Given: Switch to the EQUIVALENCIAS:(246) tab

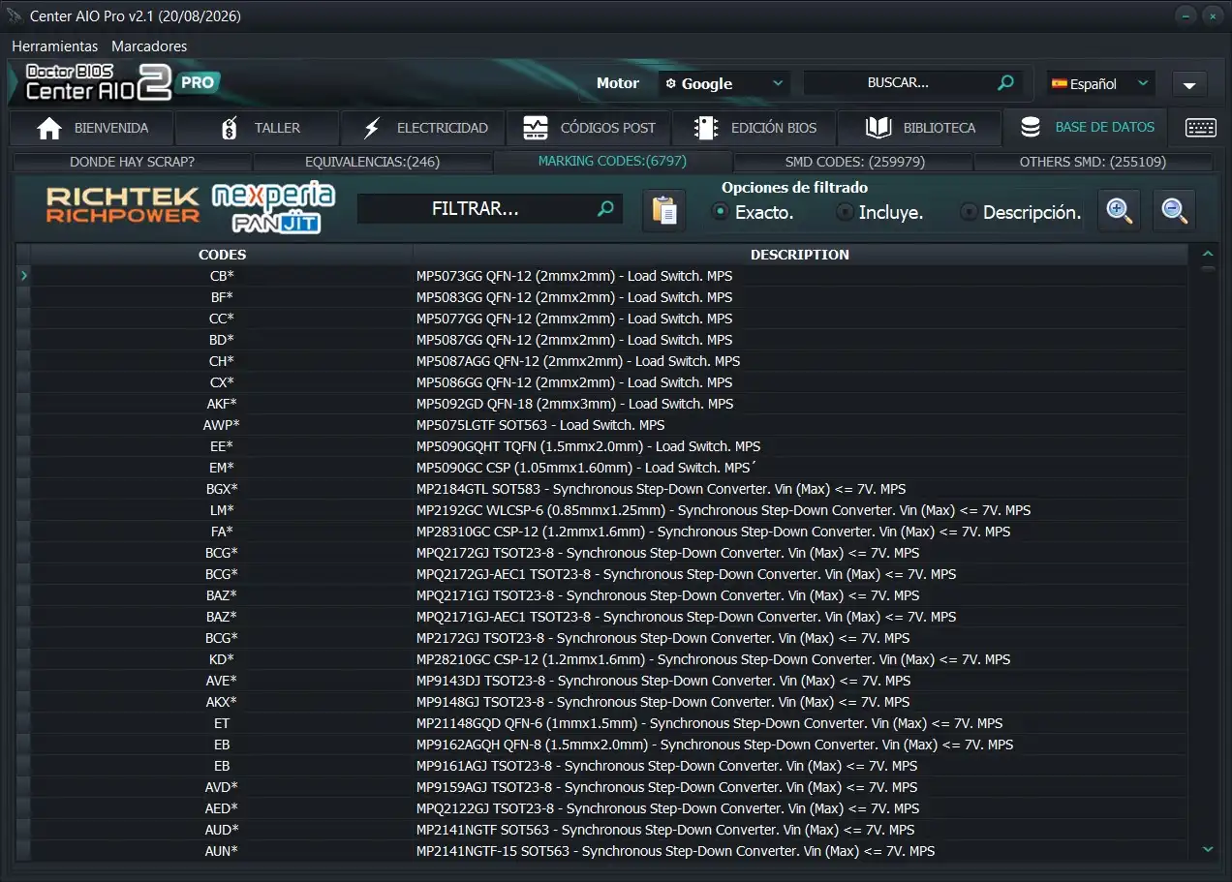Looking at the screenshot, I should (372, 162).
